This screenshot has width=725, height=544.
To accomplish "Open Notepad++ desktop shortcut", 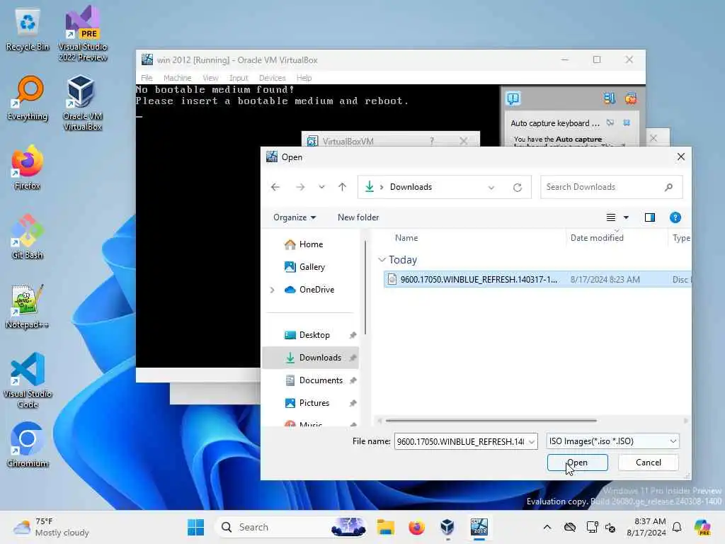I will pyautogui.click(x=28, y=306).
